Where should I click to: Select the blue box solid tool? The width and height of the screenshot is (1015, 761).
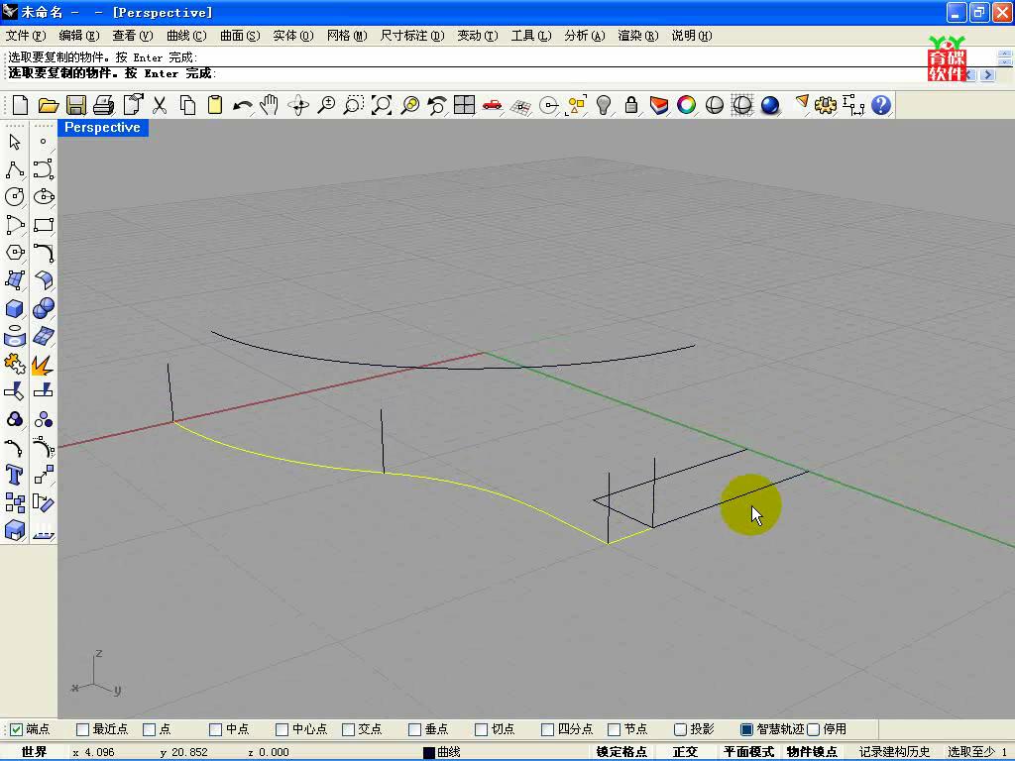point(14,309)
